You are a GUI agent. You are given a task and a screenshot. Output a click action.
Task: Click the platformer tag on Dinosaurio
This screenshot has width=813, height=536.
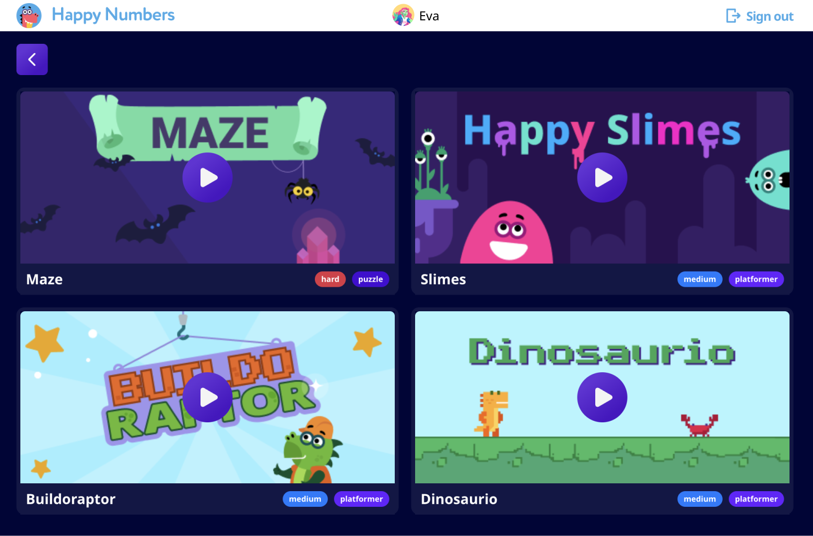[756, 499]
